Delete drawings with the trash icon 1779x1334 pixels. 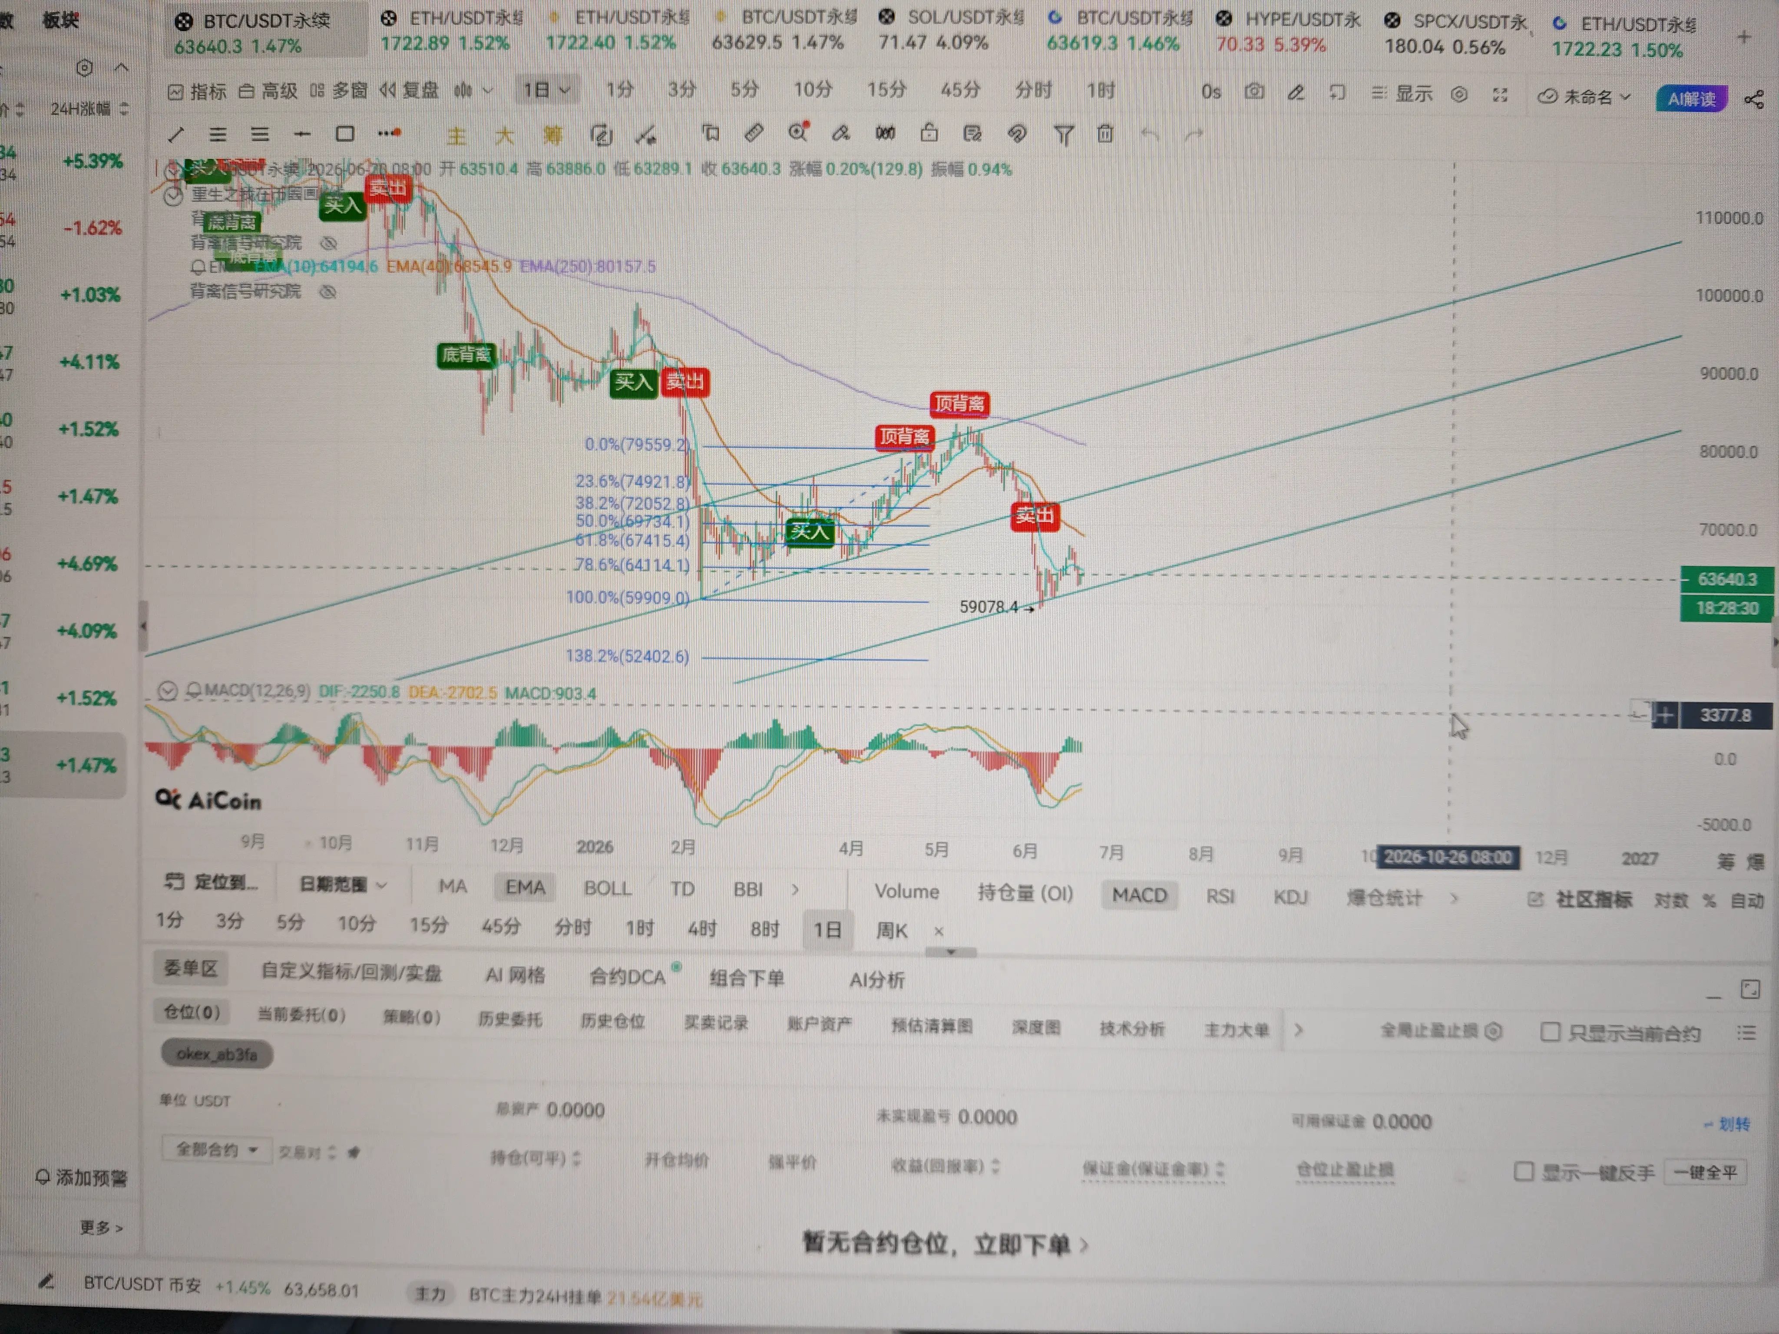(1105, 133)
